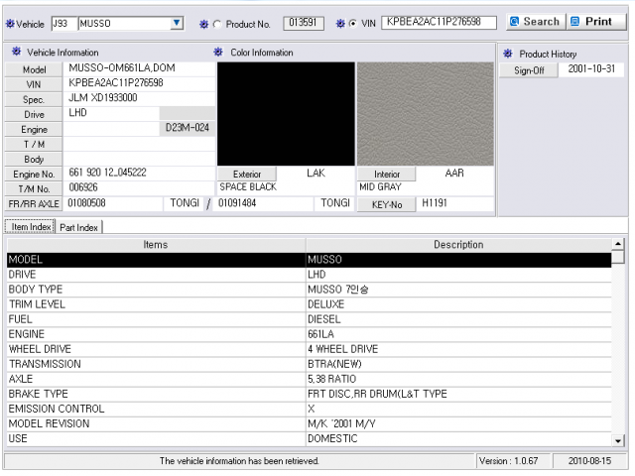This screenshot has height=476, width=635.
Task: Click the Interior color button
Action: 387,175
